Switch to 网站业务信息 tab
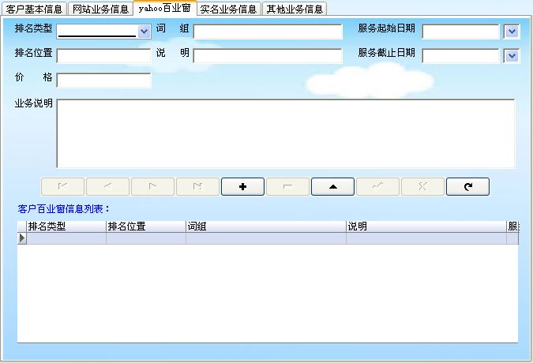The image size is (533, 363). [100, 9]
